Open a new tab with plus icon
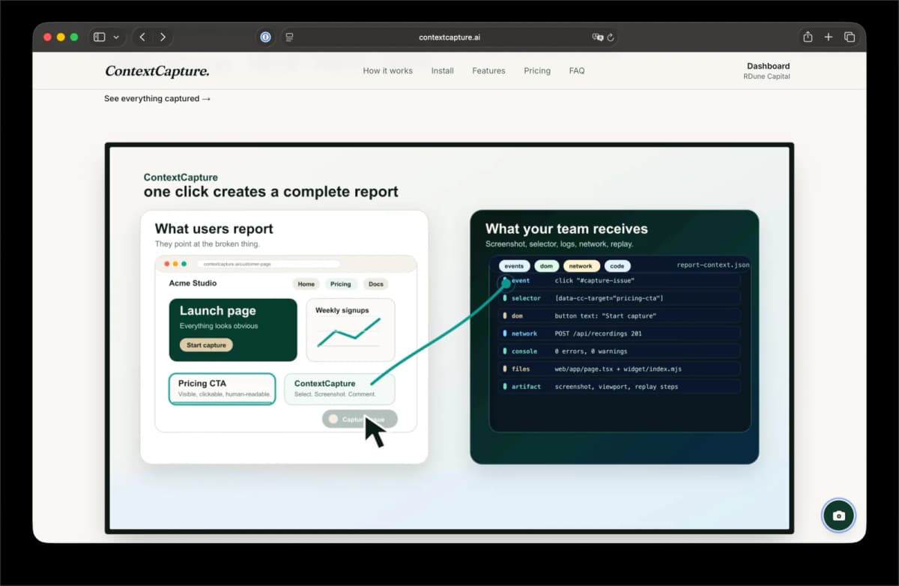 pos(829,37)
